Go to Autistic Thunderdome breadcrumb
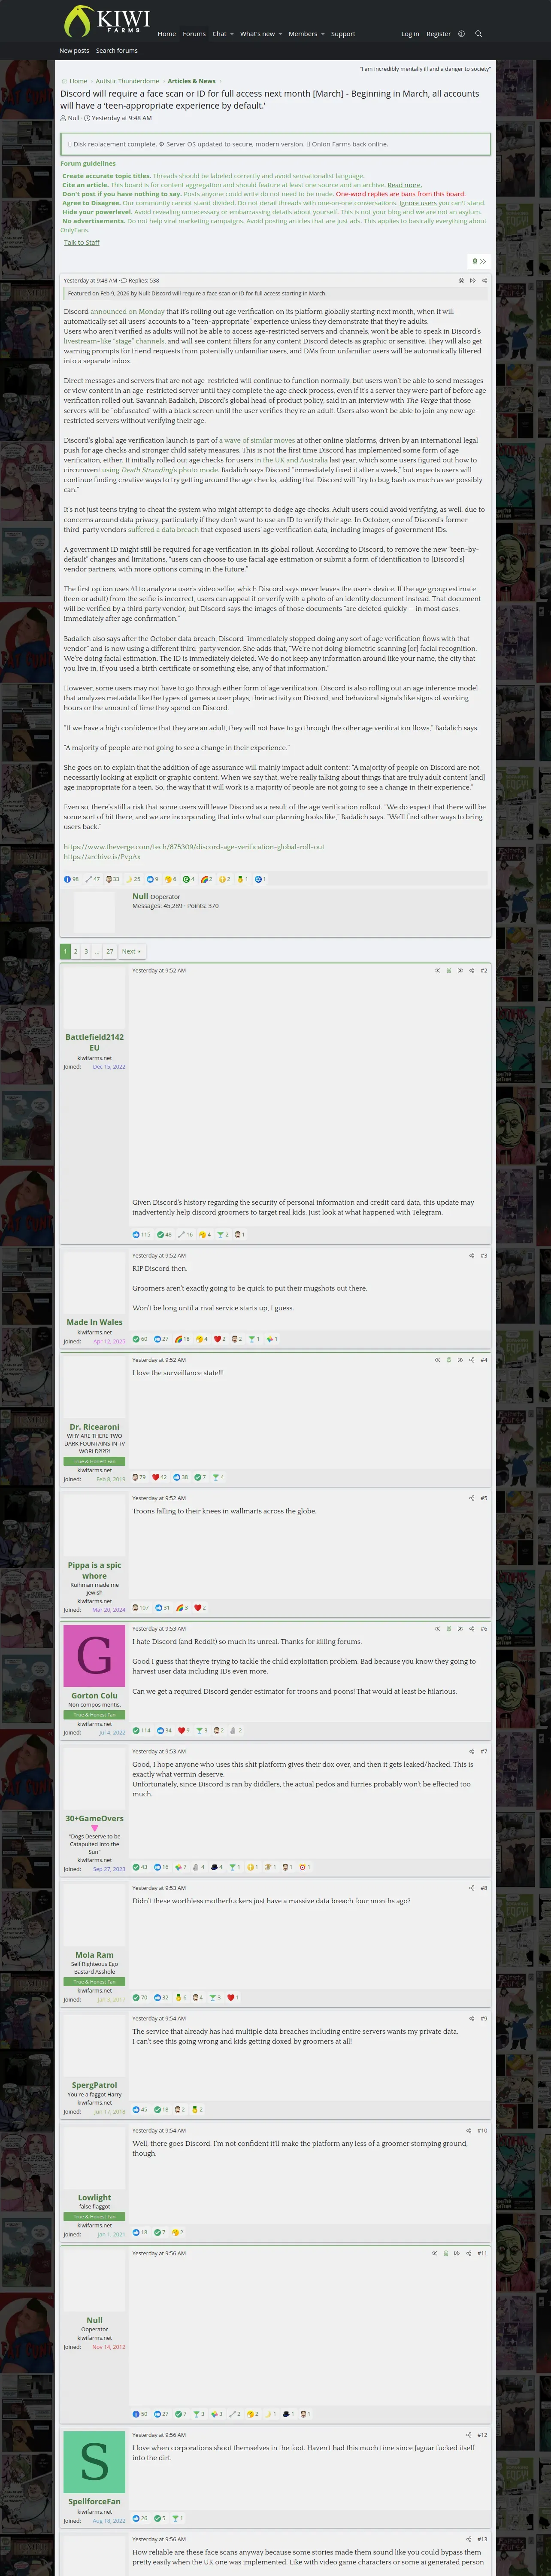This screenshot has height=2576, width=551. pos(127,81)
